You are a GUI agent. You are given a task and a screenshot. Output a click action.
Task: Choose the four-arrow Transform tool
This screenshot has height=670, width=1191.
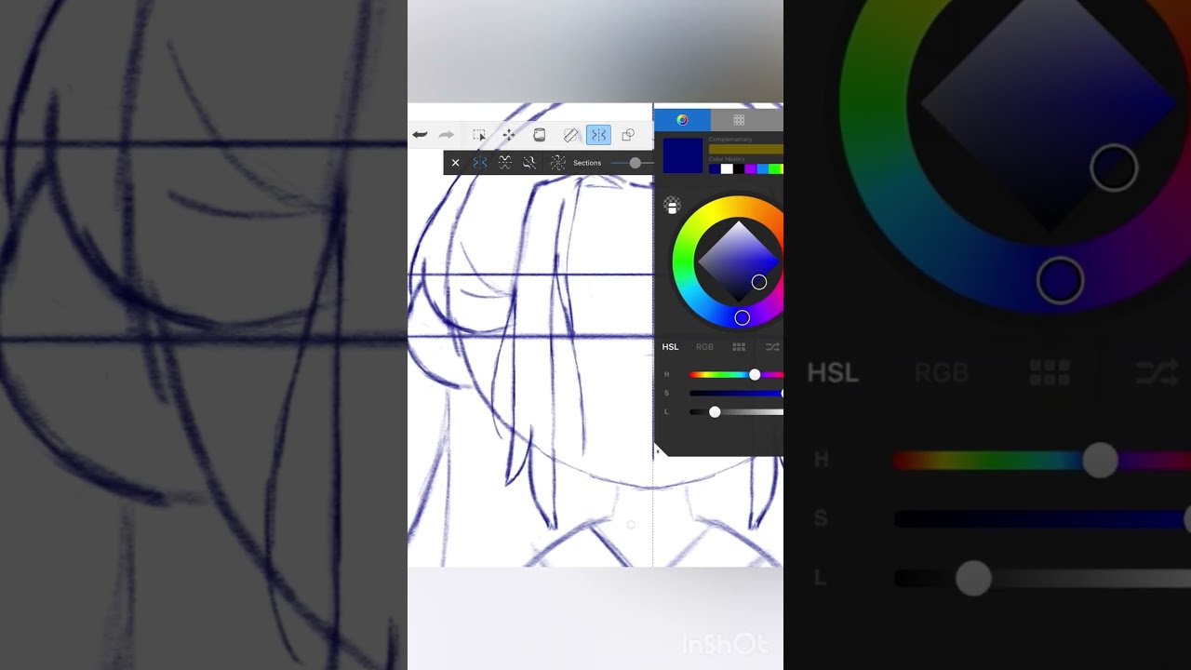point(509,135)
